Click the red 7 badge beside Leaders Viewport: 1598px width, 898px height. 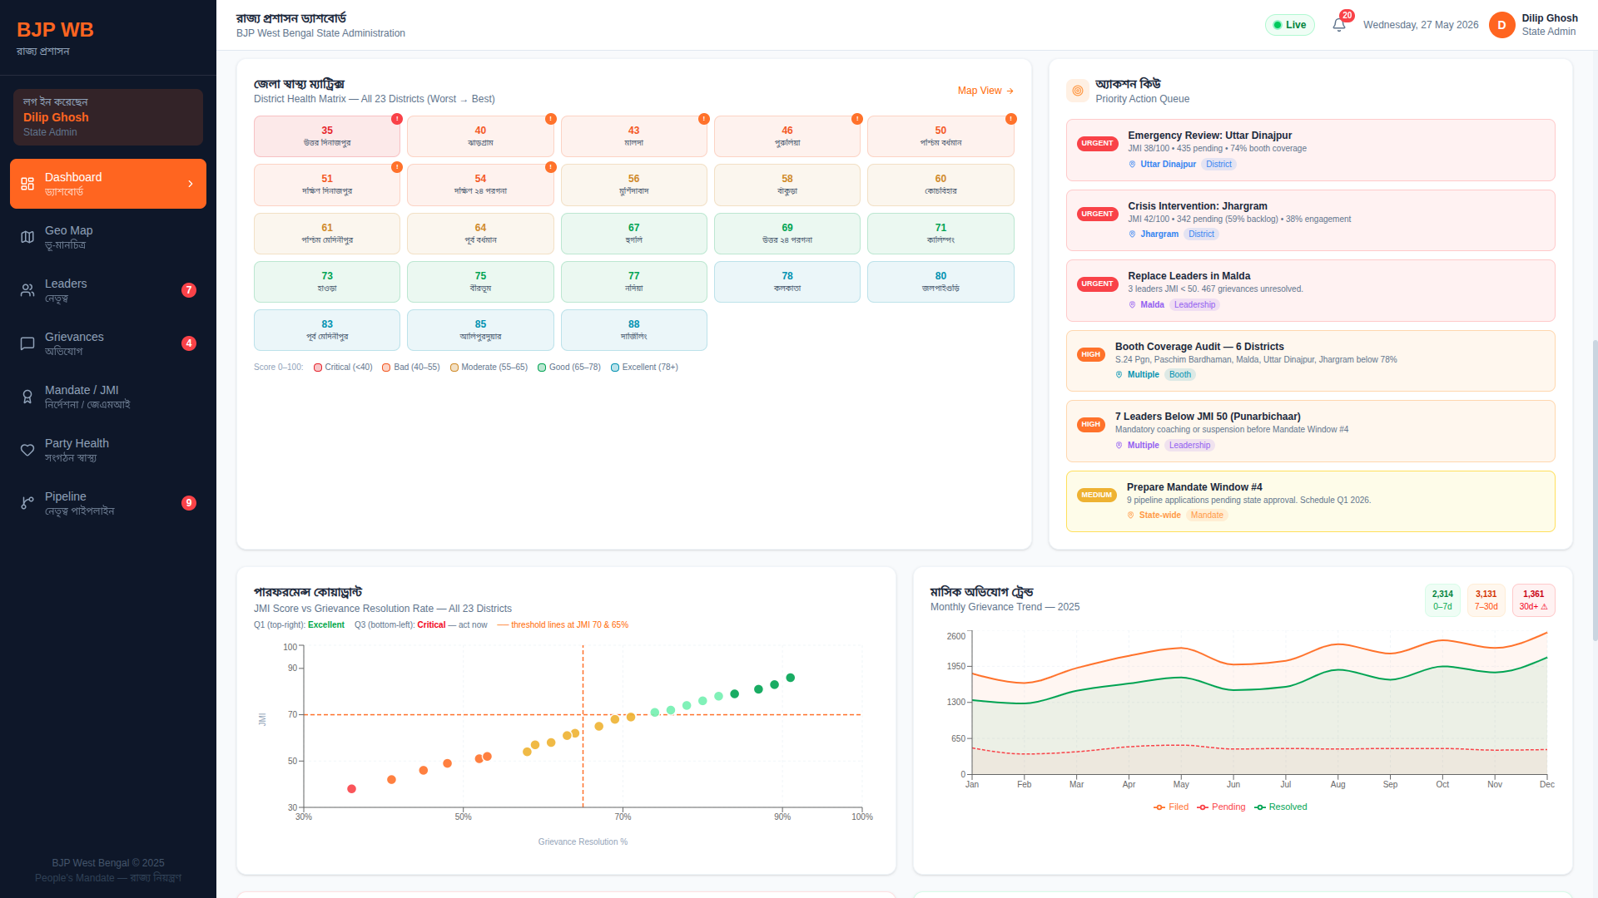(x=189, y=290)
